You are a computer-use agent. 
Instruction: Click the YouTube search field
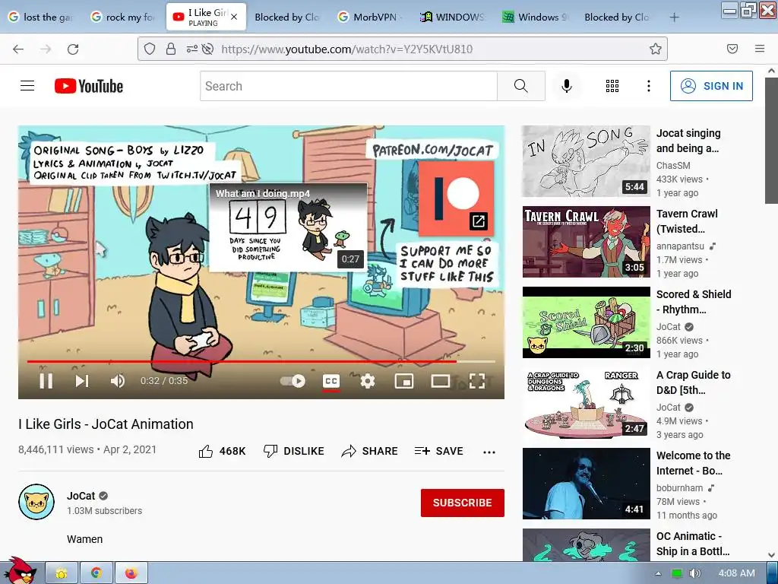coord(348,86)
